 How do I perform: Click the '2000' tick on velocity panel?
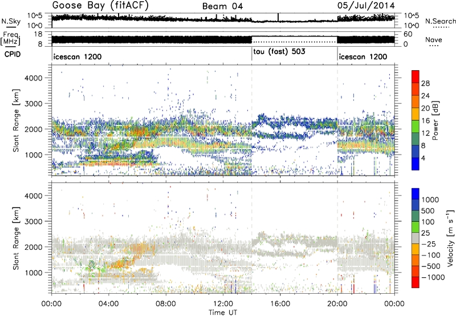(x=33, y=247)
